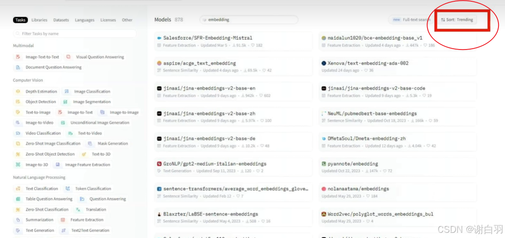Click the Visual Question Answering icon
The width and height of the screenshot is (505, 238).
click(x=68, y=57)
